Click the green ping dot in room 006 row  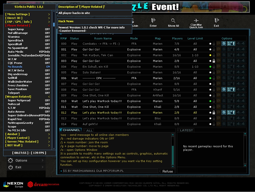click(210, 78)
